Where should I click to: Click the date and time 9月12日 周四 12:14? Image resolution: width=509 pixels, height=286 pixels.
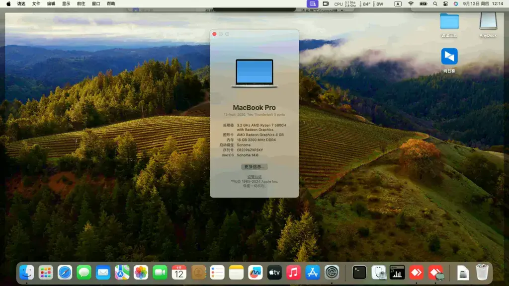[x=483, y=4]
